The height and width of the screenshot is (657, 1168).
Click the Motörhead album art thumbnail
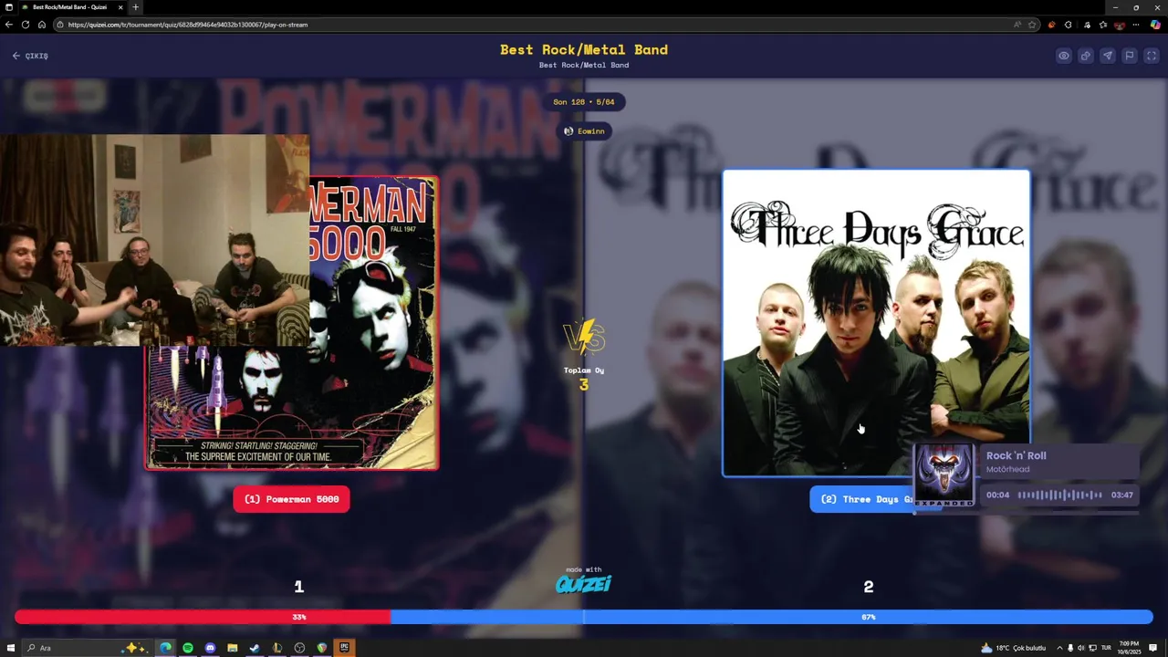tap(944, 475)
